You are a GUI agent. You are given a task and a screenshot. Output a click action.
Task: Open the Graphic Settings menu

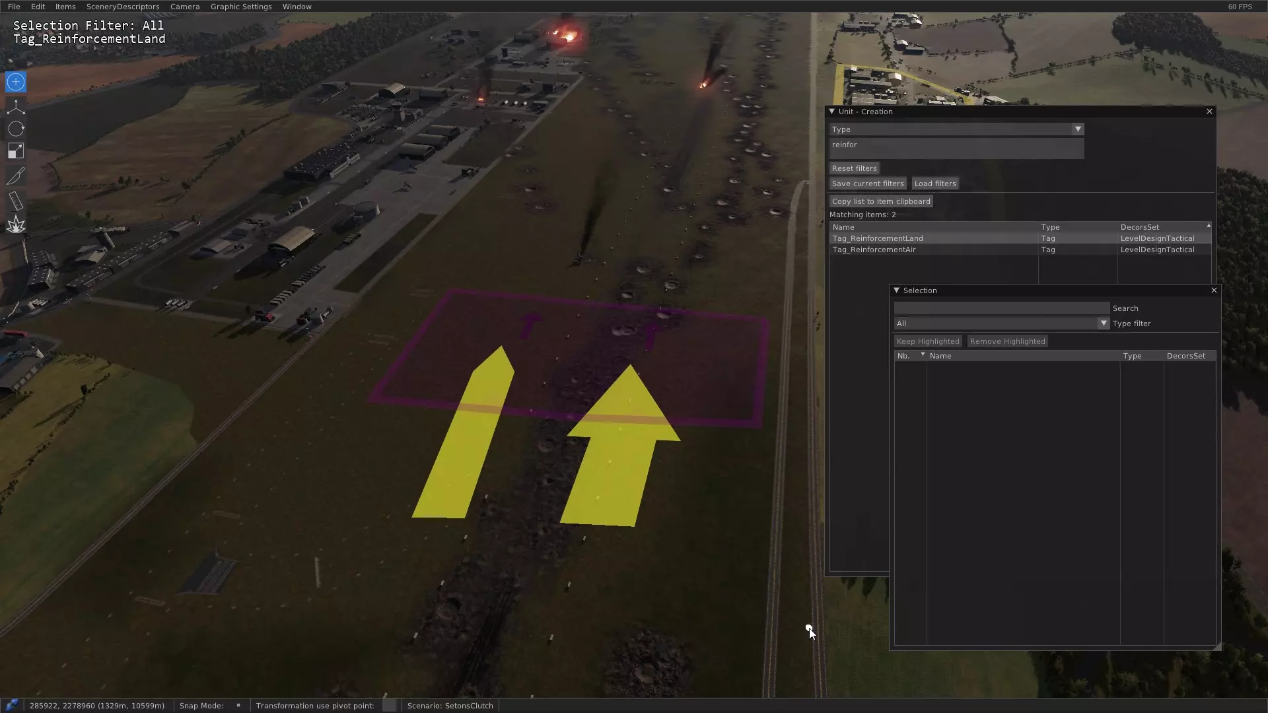240,7
